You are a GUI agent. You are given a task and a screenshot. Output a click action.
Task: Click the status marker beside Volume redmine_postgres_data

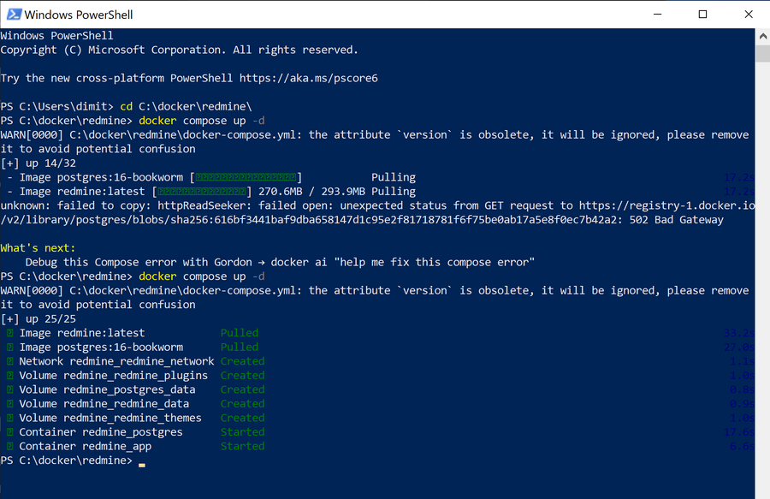tap(9, 390)
